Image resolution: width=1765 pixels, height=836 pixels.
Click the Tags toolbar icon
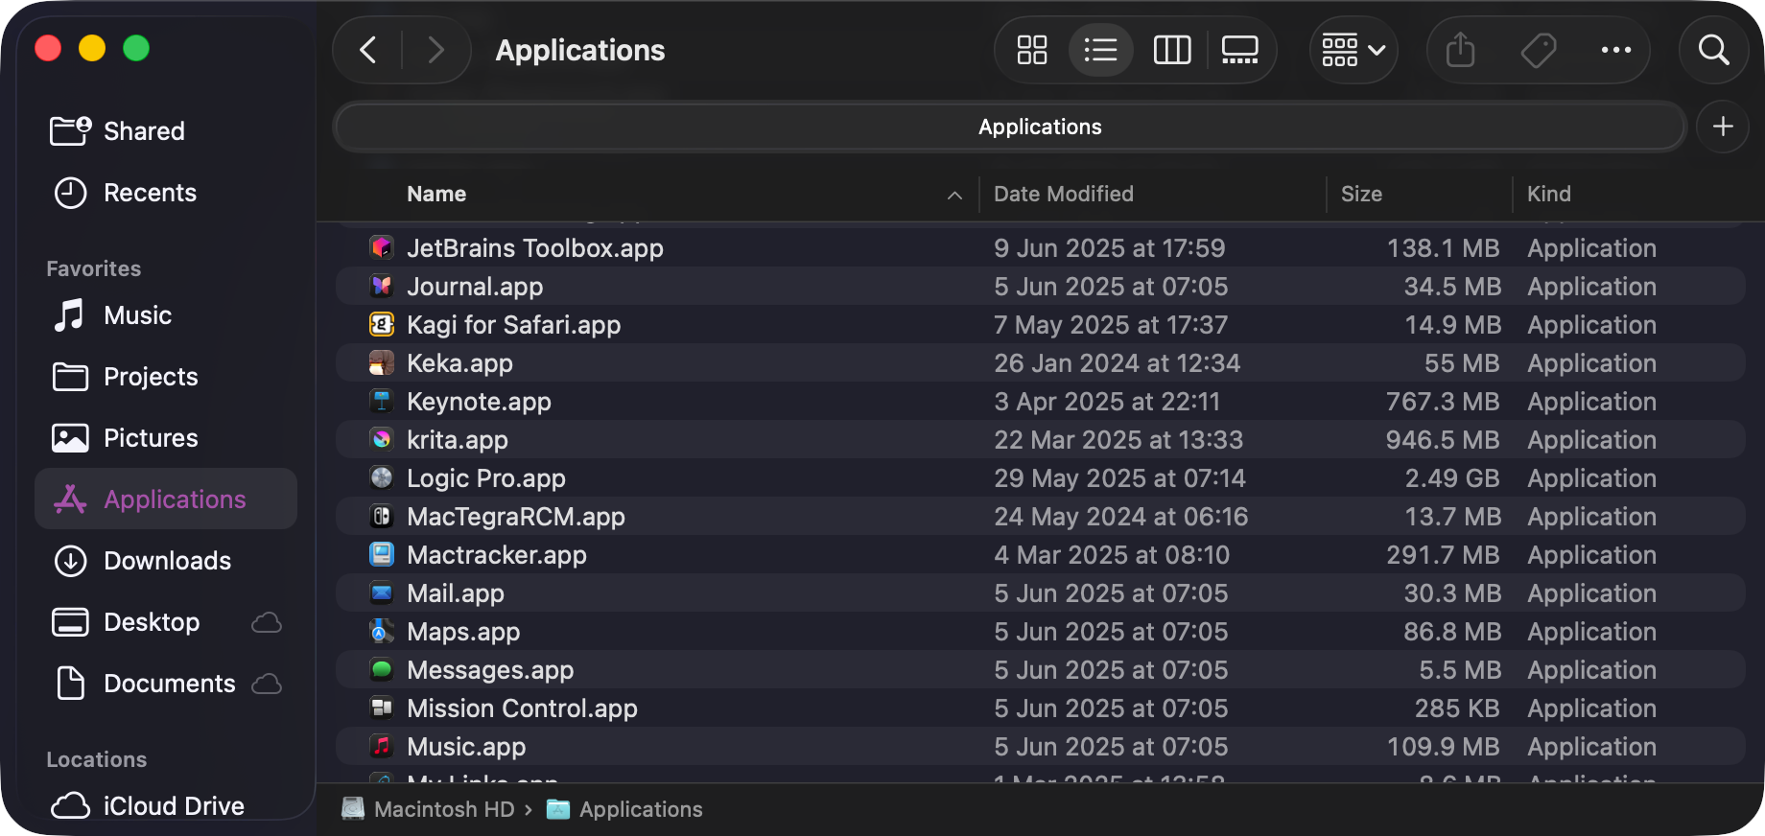1539,50
